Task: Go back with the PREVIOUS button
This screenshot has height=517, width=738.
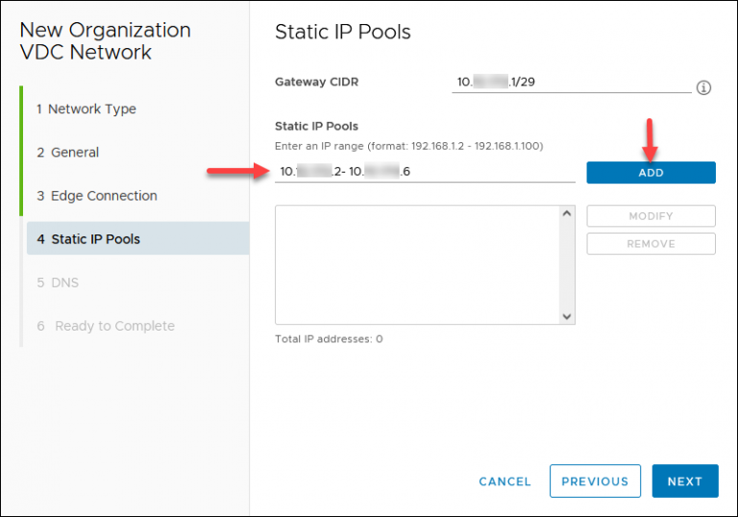Action: 595,481
